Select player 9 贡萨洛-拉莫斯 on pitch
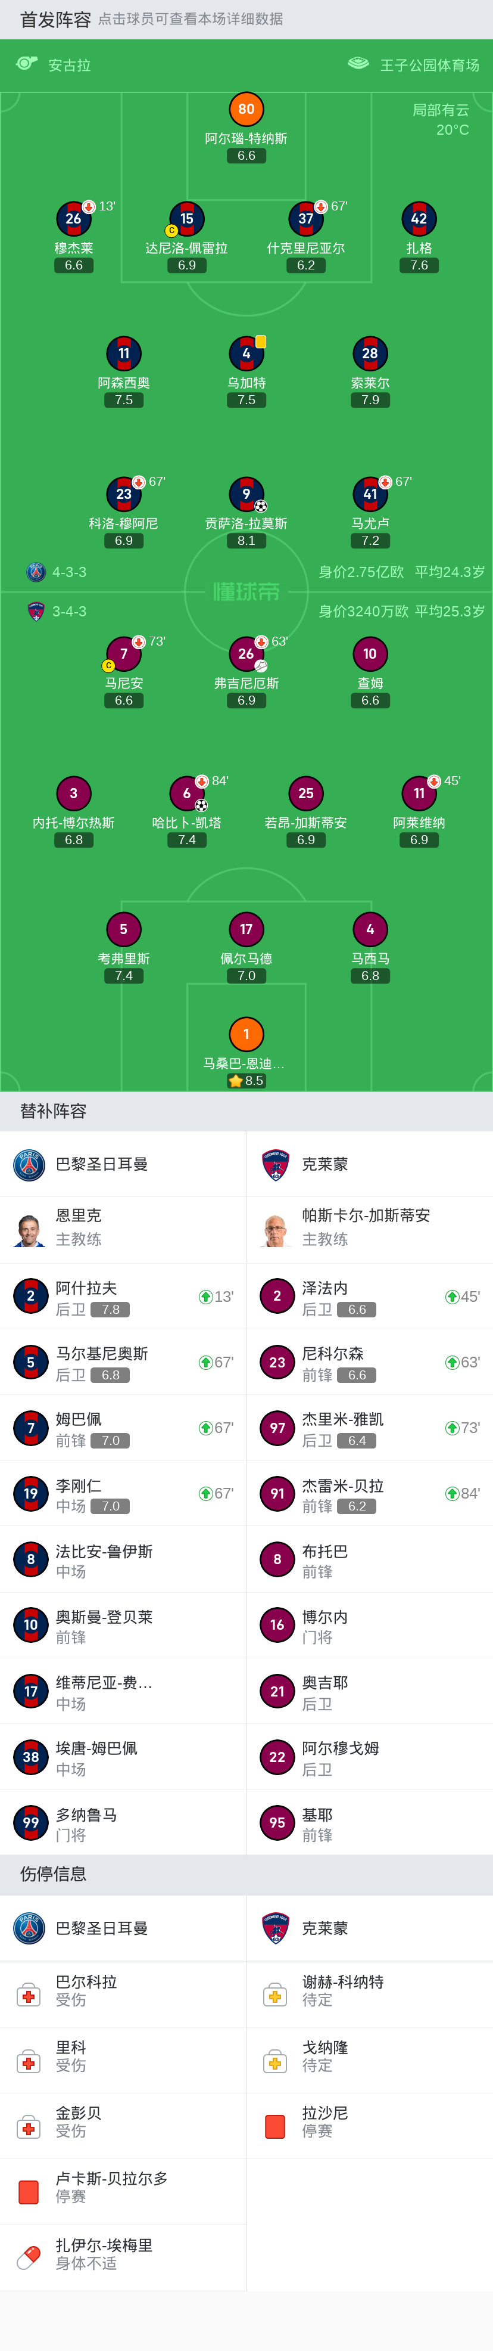Viewport: 493px width, 2351px height. click(246, 495)
